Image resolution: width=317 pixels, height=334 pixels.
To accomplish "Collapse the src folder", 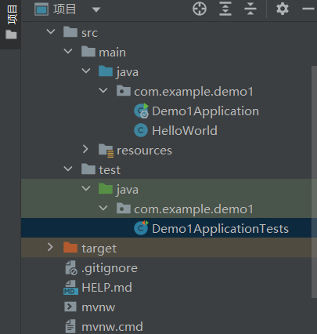I will (51, 32).
